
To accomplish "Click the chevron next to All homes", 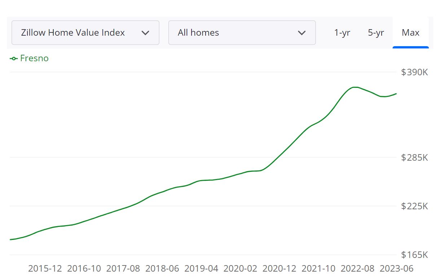I will pyautogui.click(x=302, y=32).
